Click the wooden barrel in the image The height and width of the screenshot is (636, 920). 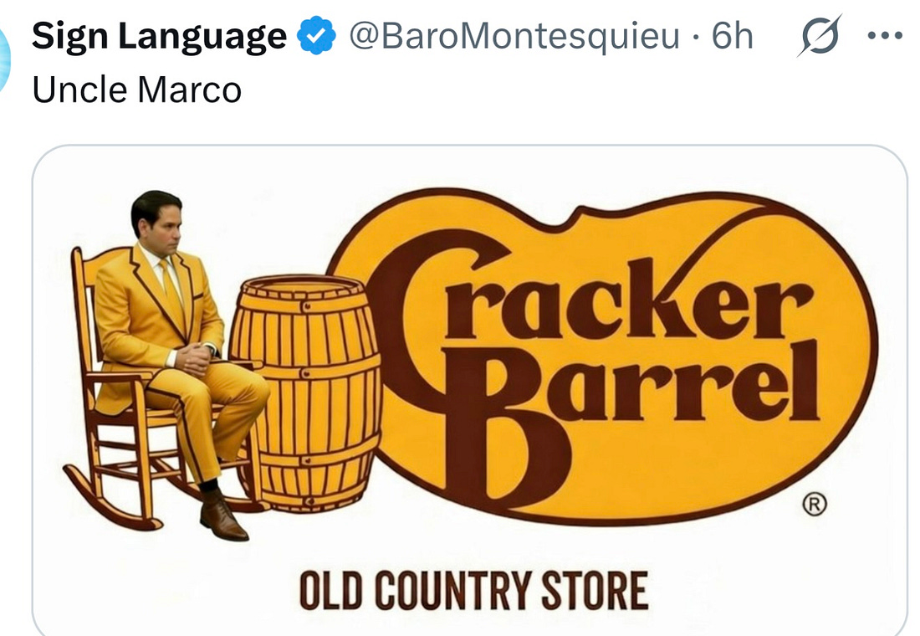(306, 392)
